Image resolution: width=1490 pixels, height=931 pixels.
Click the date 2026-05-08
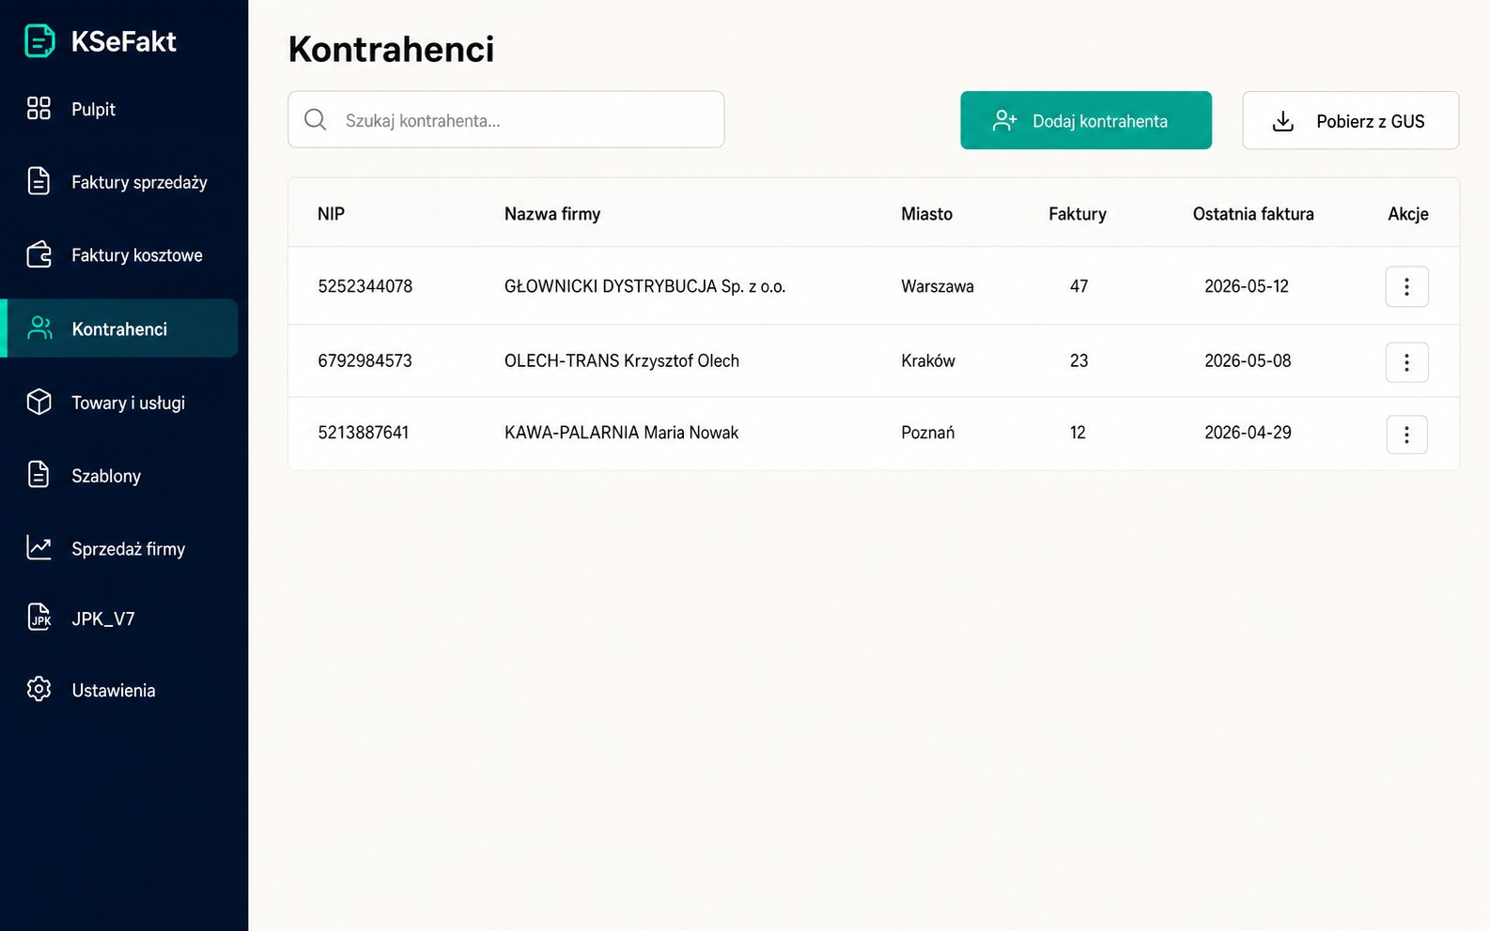tap(1248, 360)
